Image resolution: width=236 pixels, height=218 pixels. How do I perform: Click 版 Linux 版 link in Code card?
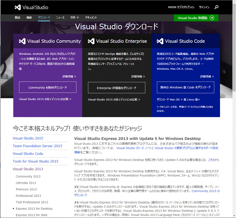point(192,99)
